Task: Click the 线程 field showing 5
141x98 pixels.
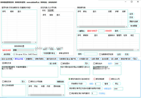Action: click(98, 84)
